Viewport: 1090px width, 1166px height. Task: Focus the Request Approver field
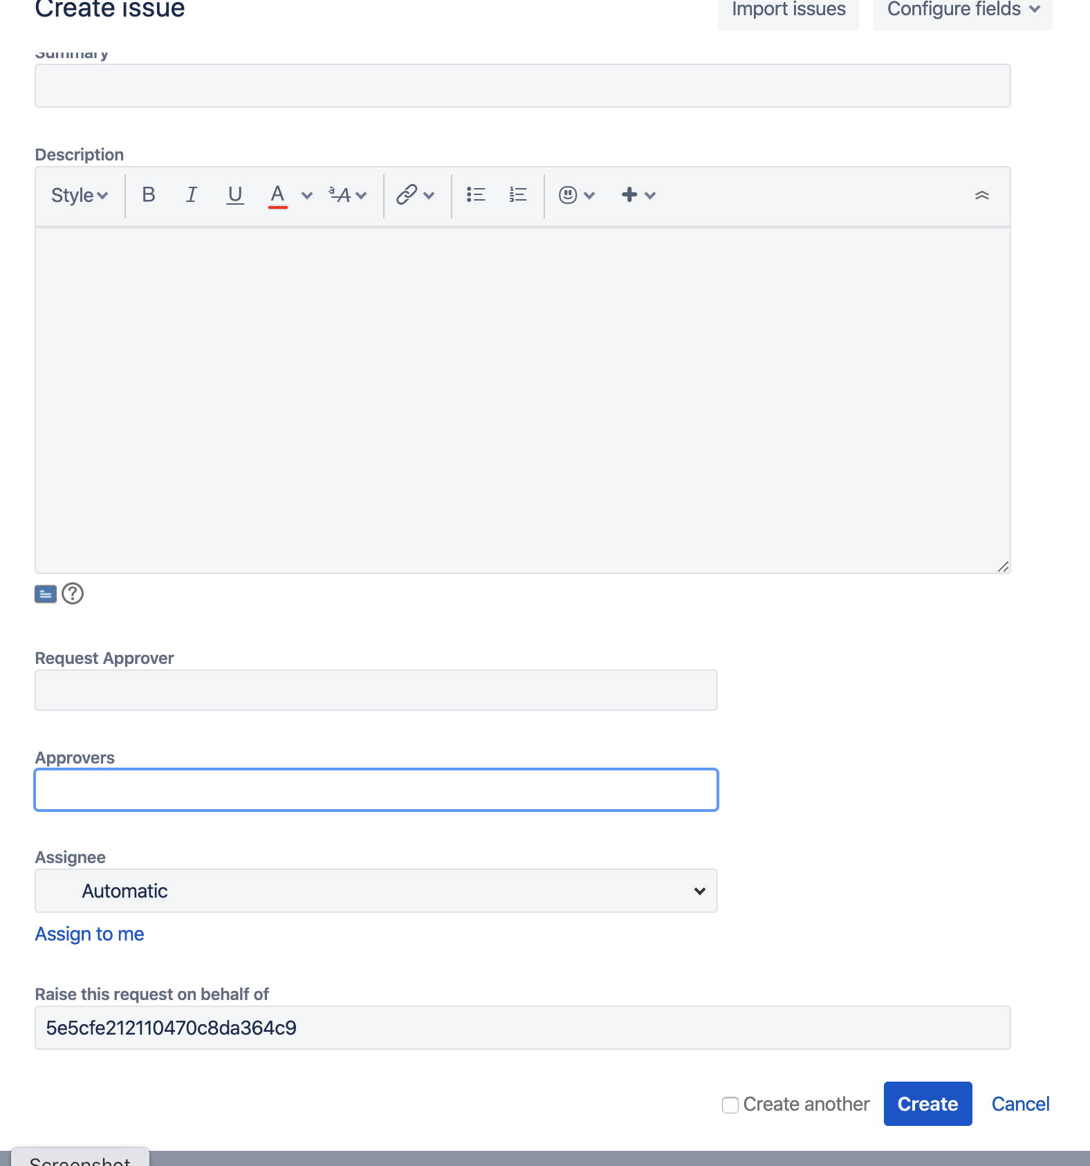tap(376, 690)
